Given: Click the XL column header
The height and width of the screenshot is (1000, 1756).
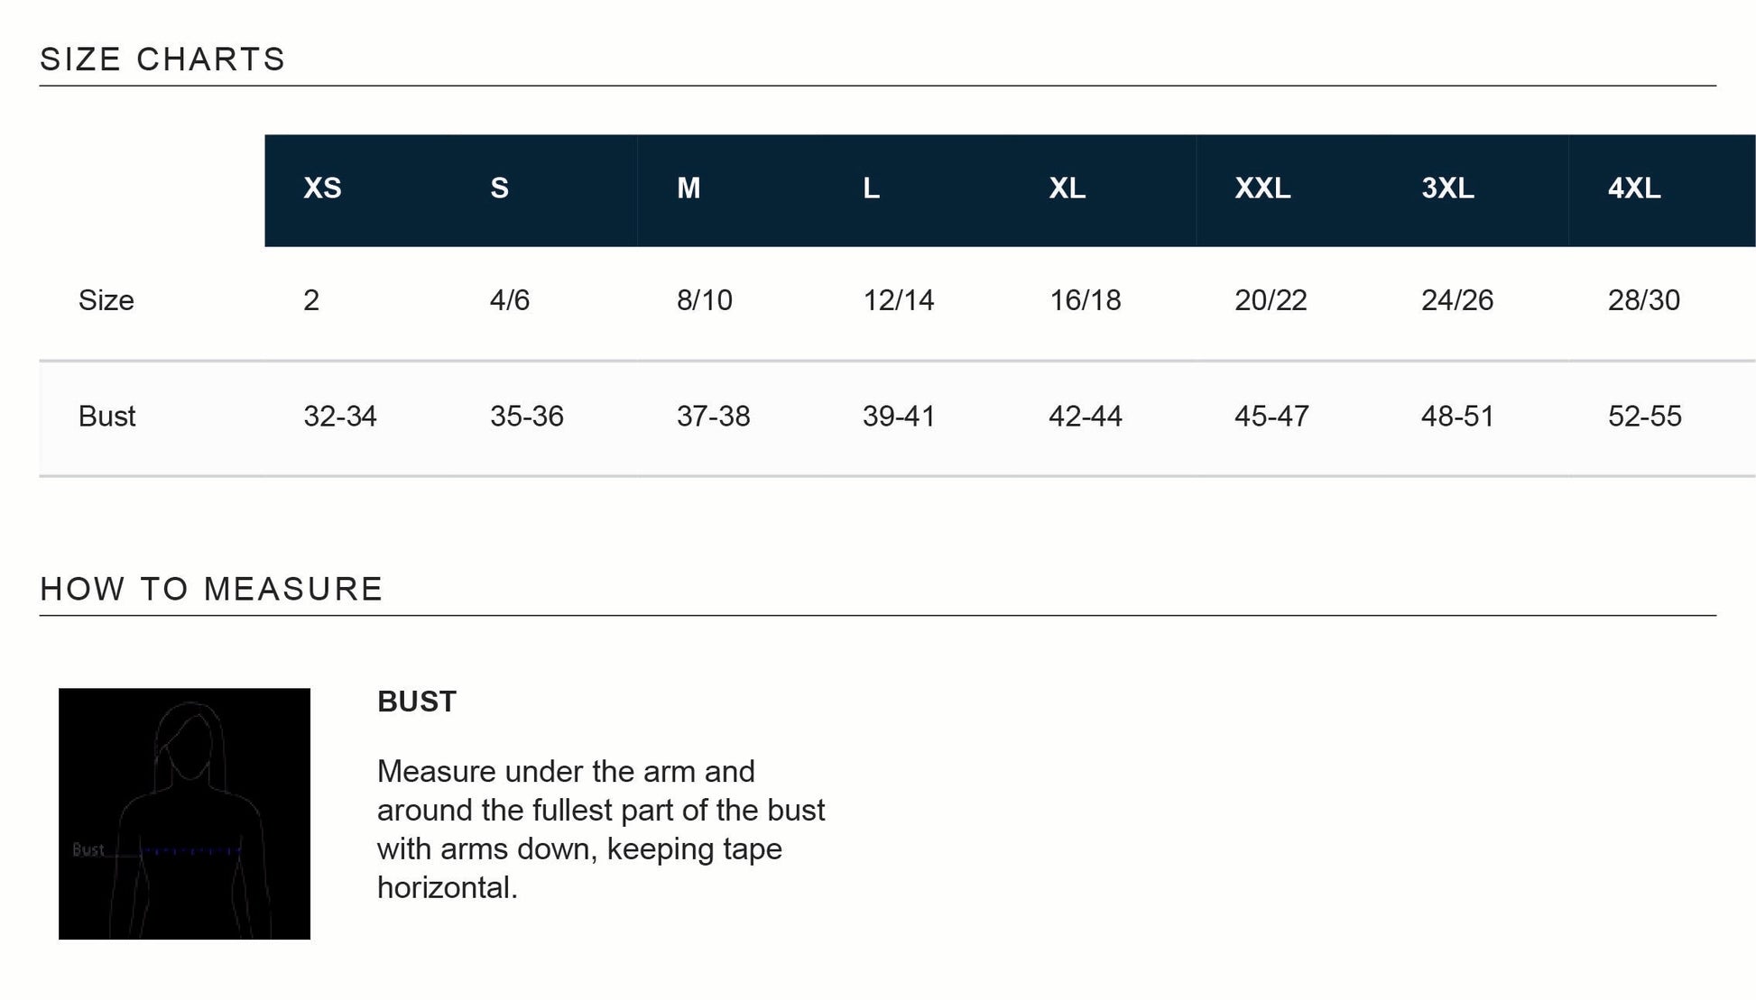Looking at the screenshot, I should pos(1067,188).
